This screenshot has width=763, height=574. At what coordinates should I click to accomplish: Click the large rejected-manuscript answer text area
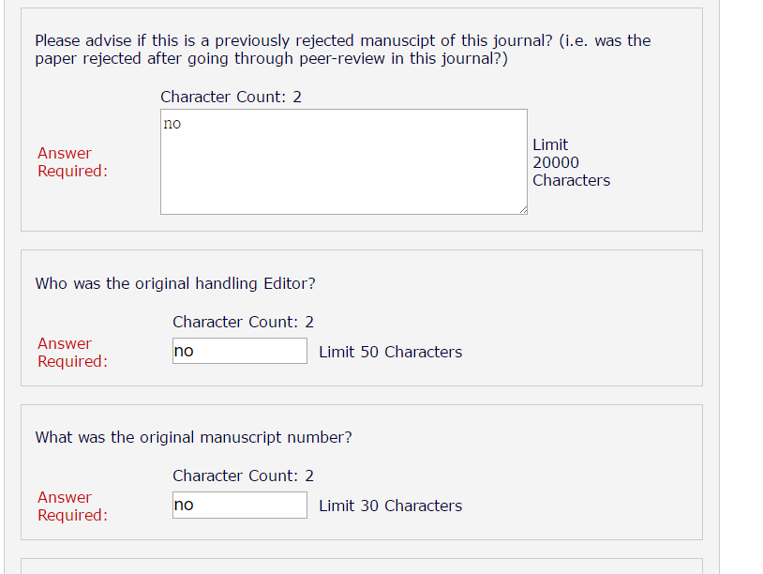pyautogui.click(x=343, y=169)
